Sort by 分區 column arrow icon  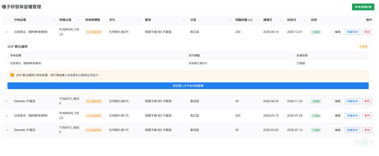tap(229, 20)
